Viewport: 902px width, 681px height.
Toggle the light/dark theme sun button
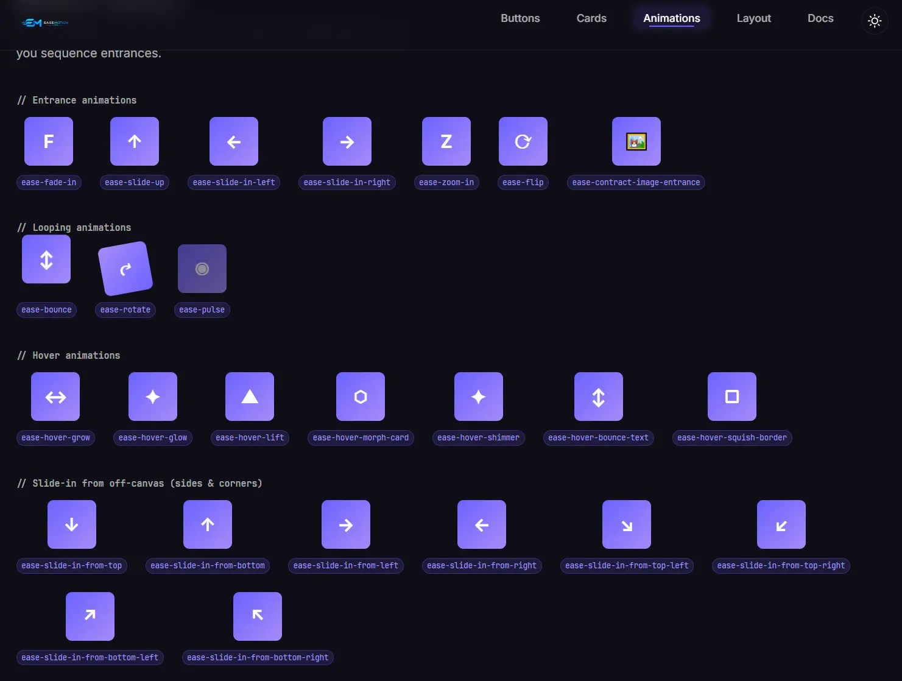point(875,21)
